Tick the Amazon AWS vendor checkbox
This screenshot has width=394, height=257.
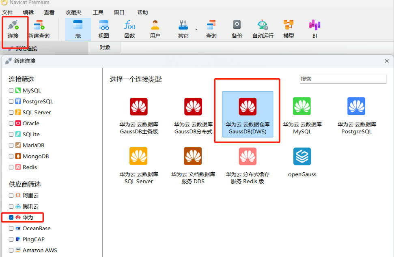point(11,250)
